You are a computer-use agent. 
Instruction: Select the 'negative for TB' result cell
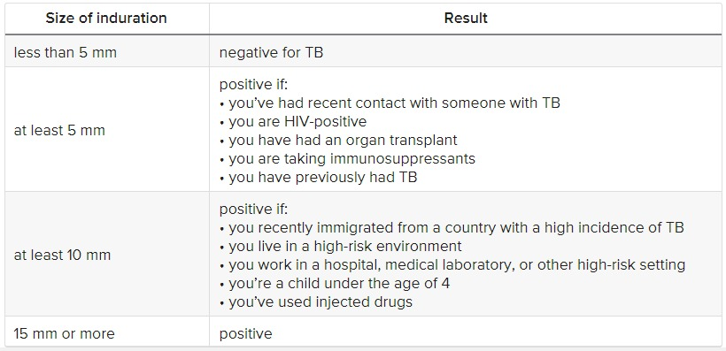pos(466,52)
